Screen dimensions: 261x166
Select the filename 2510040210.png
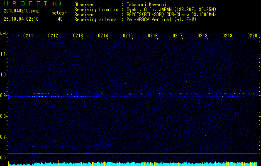pos(21,11)
